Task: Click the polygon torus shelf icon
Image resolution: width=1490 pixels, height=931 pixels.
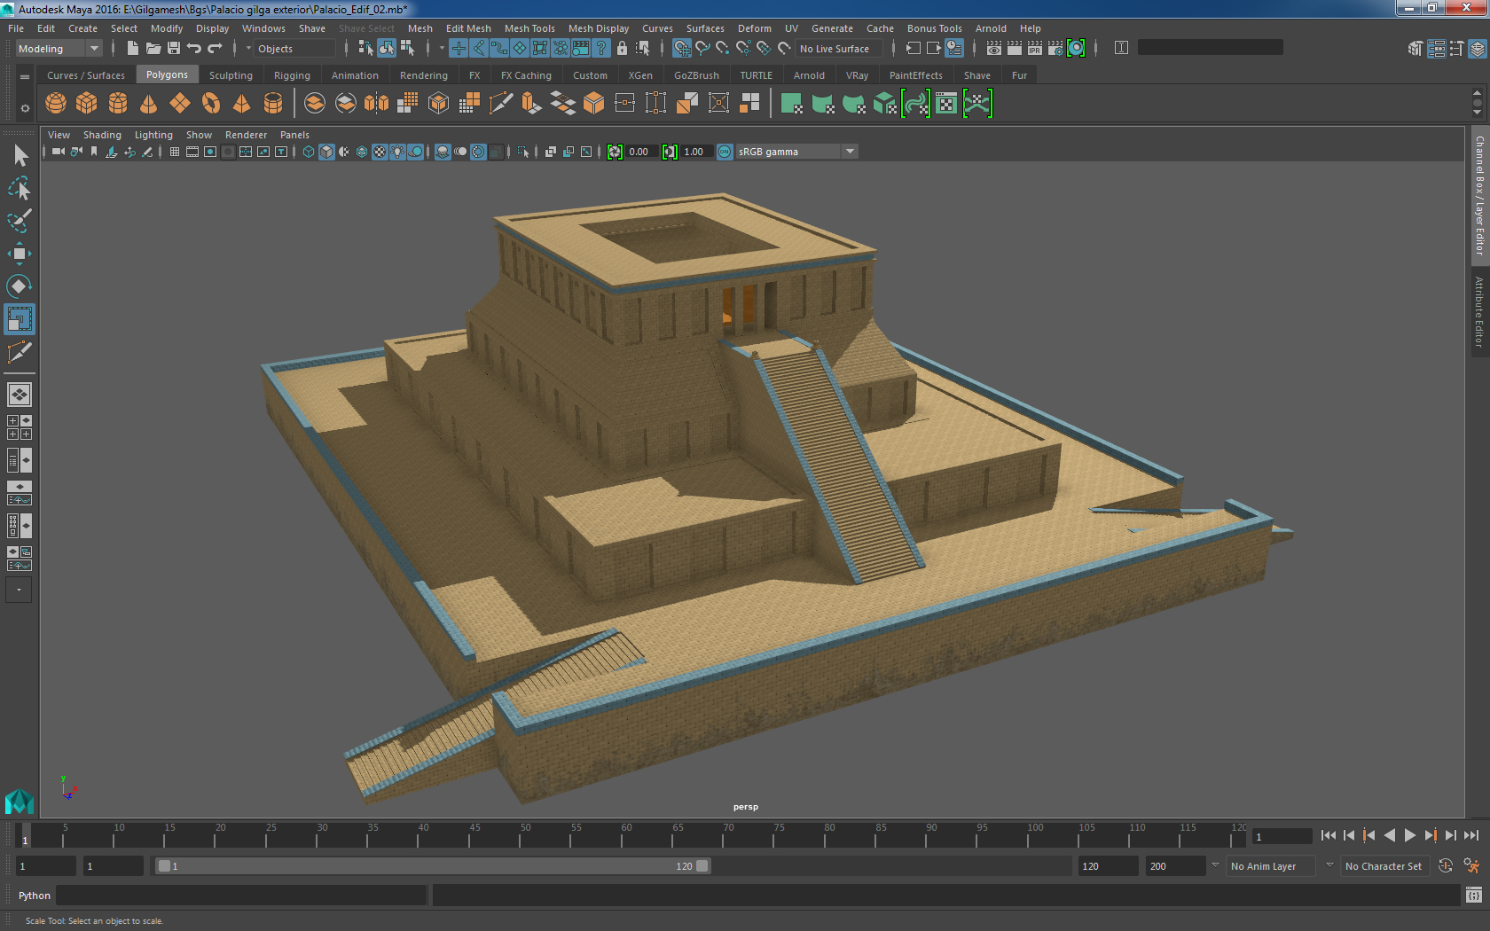Action: tap(211, 104)
